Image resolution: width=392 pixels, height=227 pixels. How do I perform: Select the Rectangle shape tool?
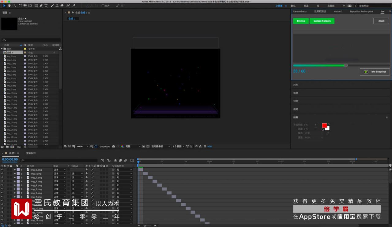[36, 6]
